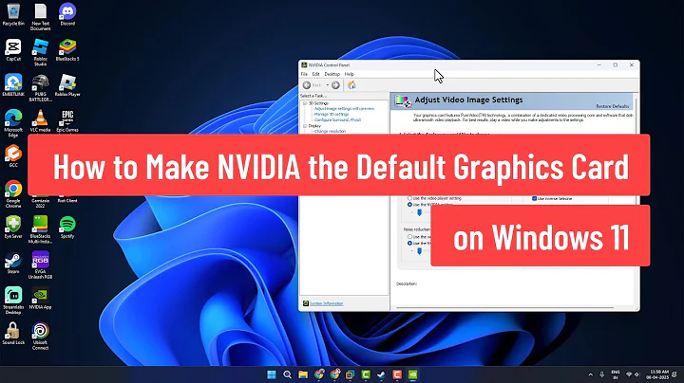Open the Google Chrome desktop shortcut
Viewport: 684px width, 383px height.
coord(13,194)
